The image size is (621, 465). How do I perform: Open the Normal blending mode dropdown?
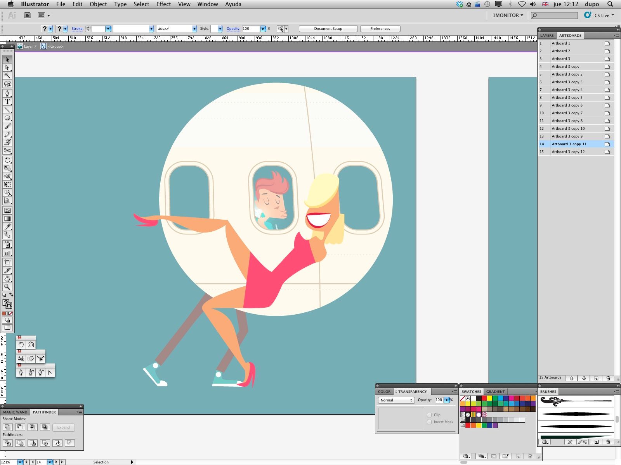click(396, 400)
